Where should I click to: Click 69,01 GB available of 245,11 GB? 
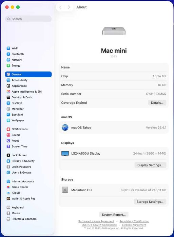pyautogui.click(x=143, y=190)
